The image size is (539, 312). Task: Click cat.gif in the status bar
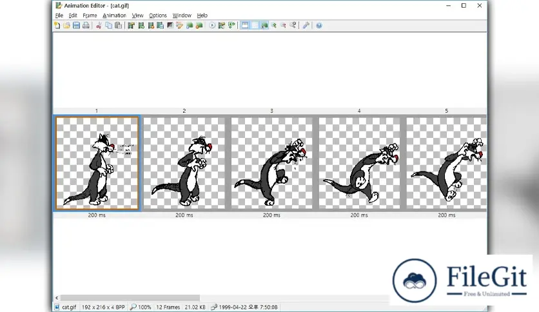click(69, 307)
